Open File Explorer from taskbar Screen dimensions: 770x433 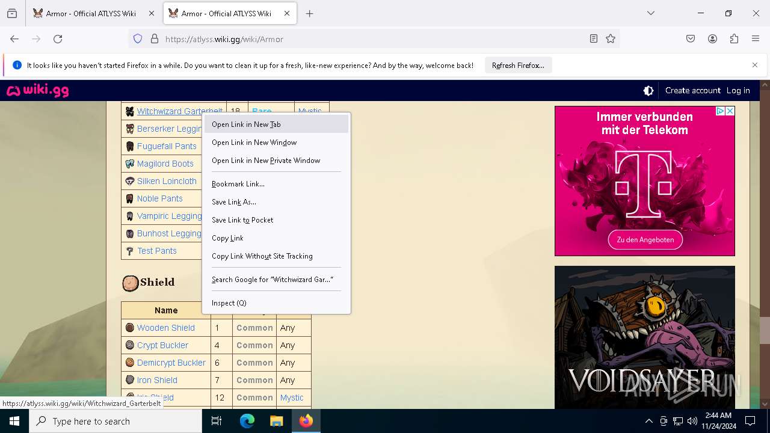tap(276, 421)
